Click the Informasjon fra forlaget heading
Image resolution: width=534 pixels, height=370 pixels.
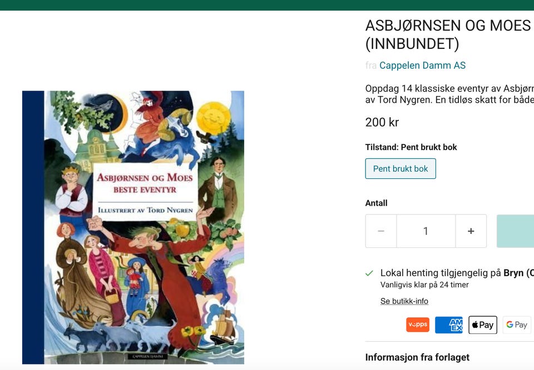pyautogui.click(x=417, y=357)
